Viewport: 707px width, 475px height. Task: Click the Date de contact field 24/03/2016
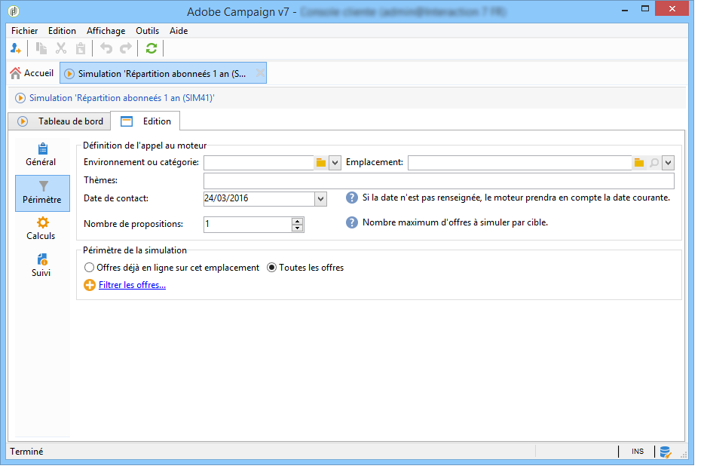[x=259, y=199]
